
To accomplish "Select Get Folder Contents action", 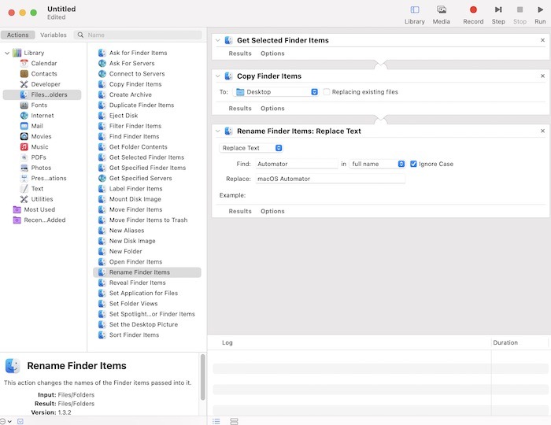I will (x=138, y=147).
